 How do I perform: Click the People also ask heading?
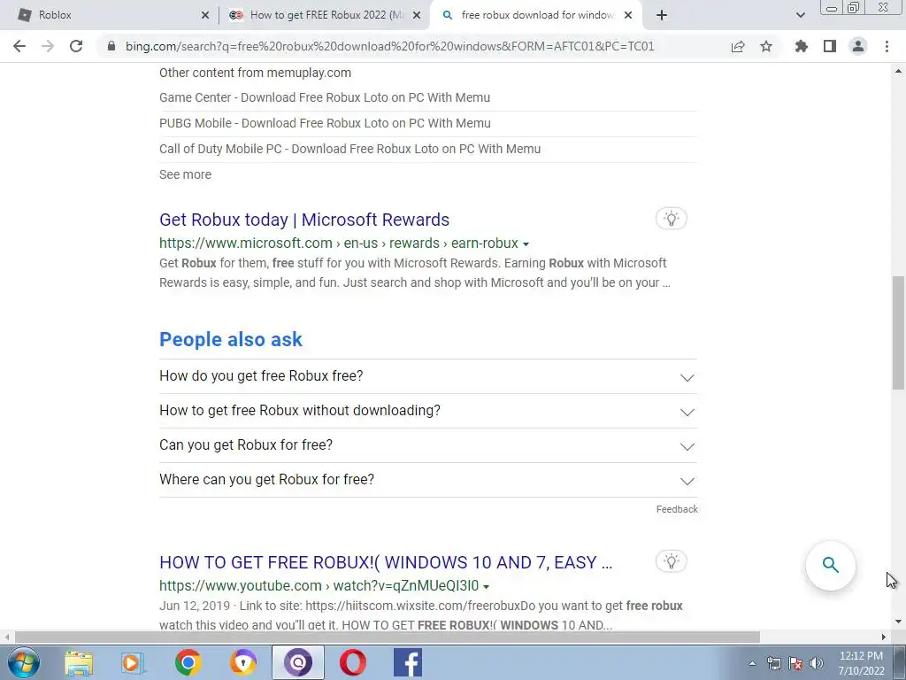pyautogui.click(x=231, y=339)
